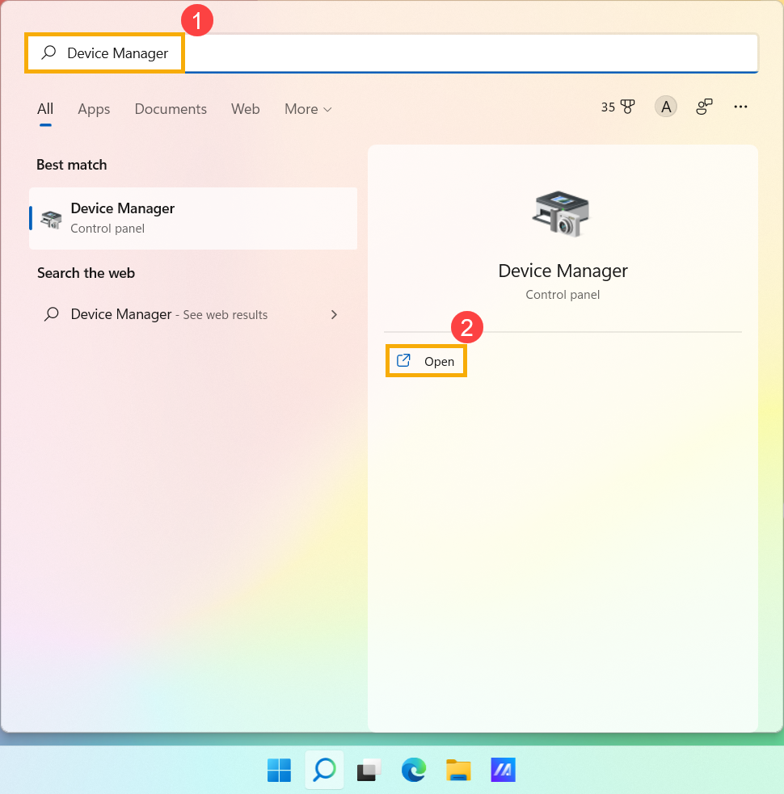Expand web results chevron arrow

pos(334,314)
